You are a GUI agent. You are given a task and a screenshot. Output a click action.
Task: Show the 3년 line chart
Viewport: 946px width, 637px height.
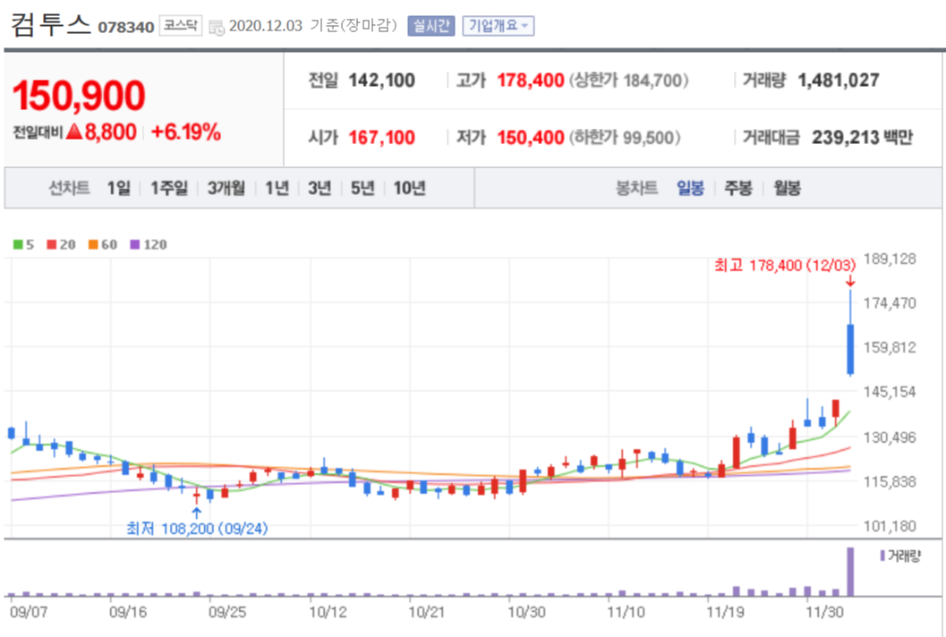click(x=320, y=188)
